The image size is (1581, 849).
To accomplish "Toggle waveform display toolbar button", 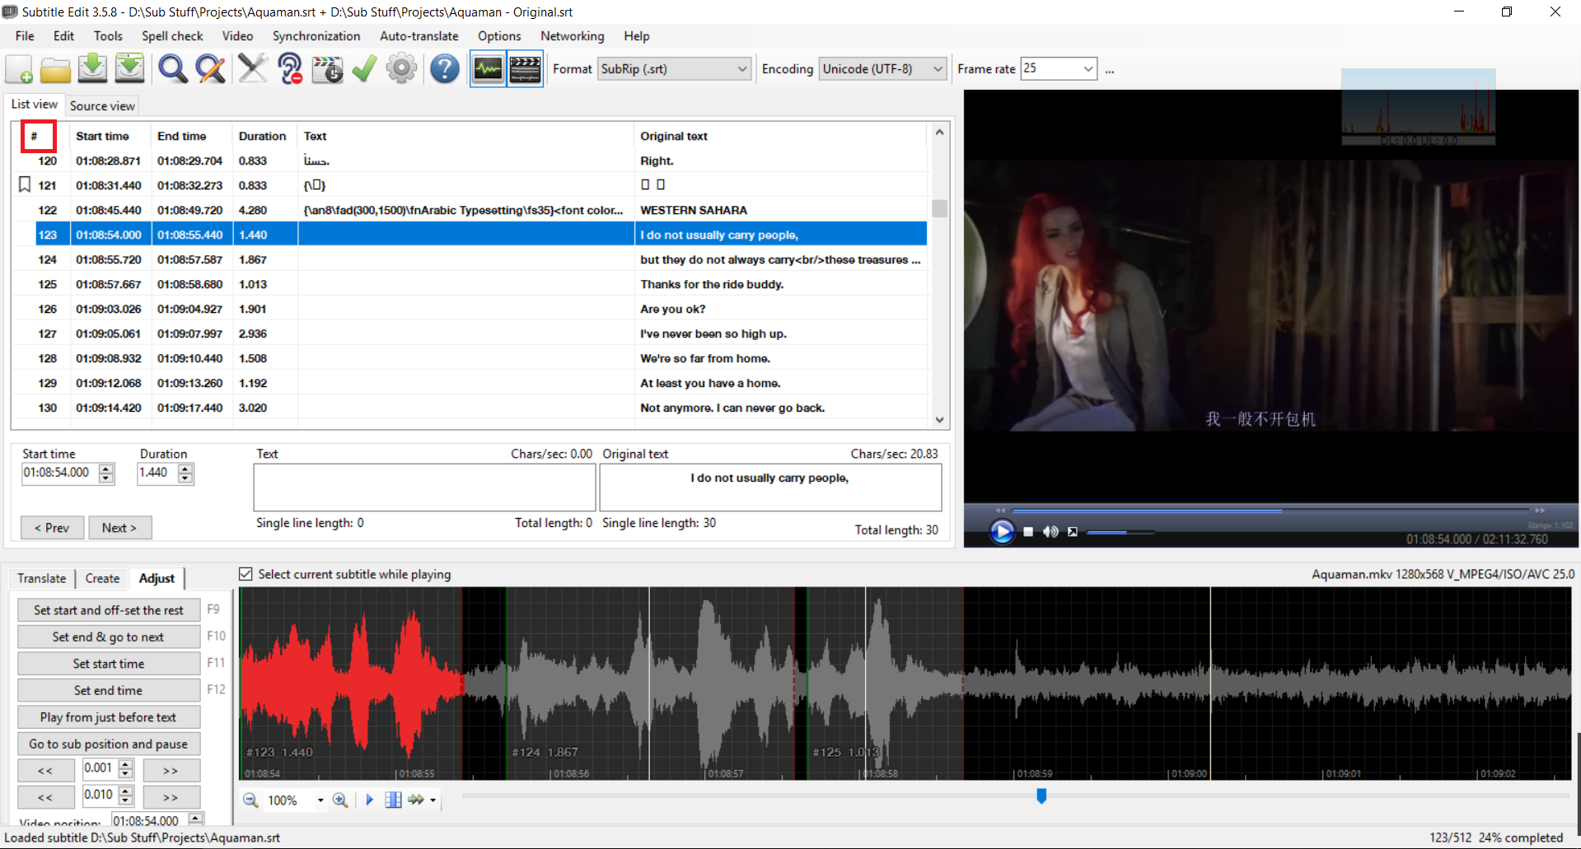I will (x=488, y=69).
